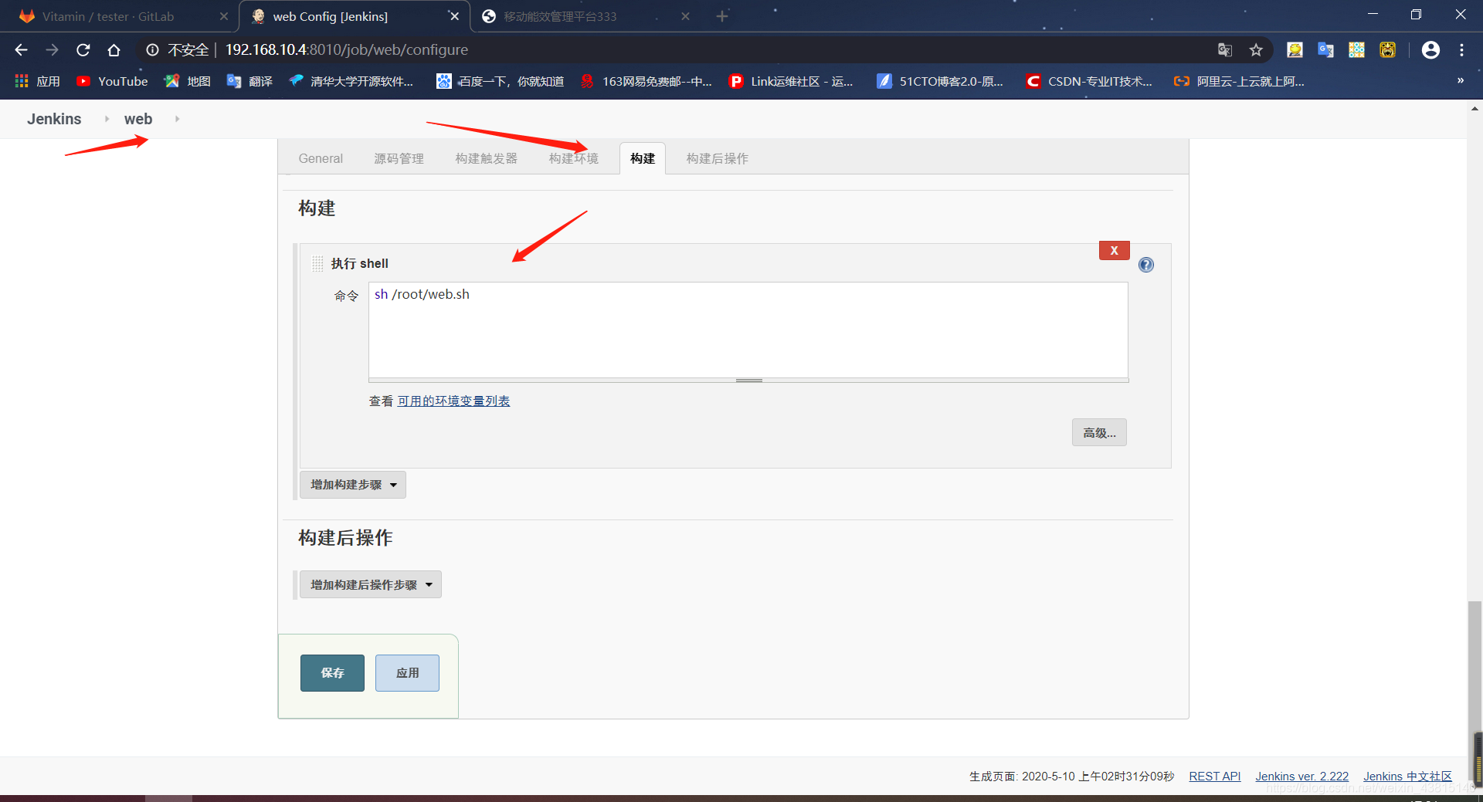
Task: Open the REST API link
Action: (1214, 776)
